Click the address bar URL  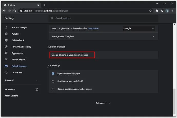[51, 11]
